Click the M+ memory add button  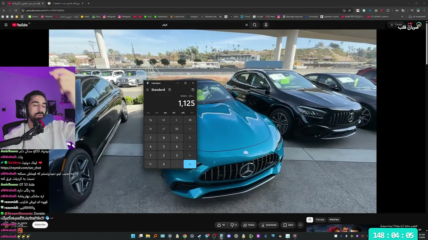click(x=166, y=113)
